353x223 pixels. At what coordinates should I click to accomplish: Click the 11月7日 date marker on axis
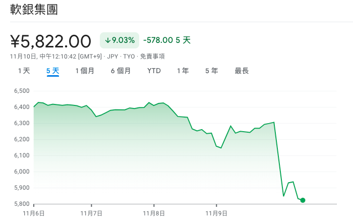(x=91, y=213)
